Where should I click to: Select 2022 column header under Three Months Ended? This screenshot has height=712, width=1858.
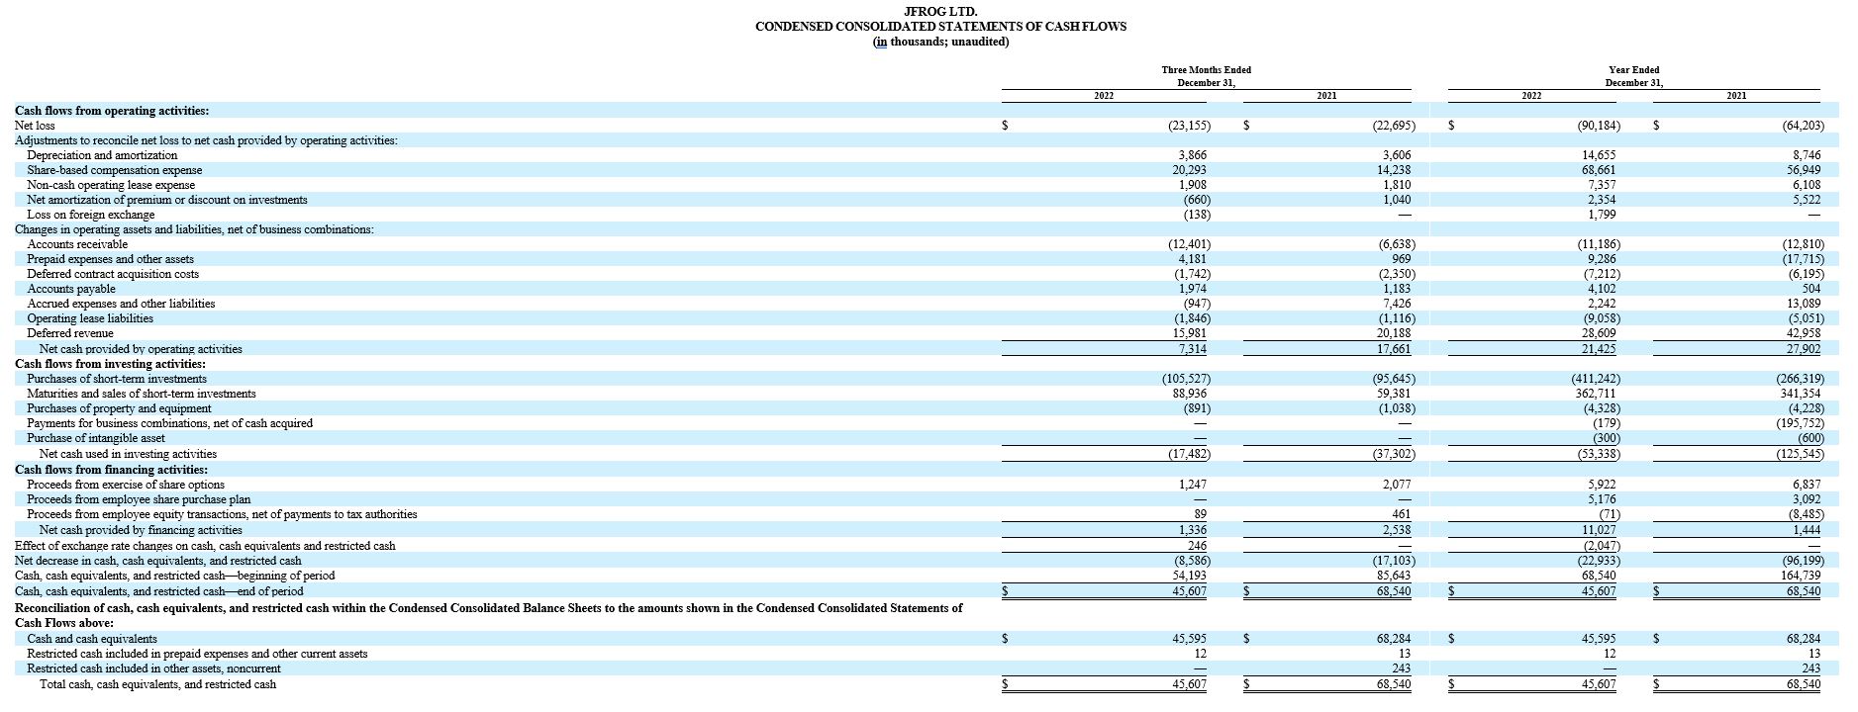coord(1103,96)
